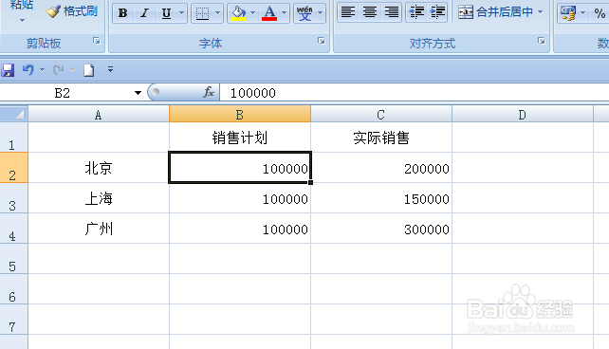Open redo history dropdown
The image size is (609, 349).
73,70
